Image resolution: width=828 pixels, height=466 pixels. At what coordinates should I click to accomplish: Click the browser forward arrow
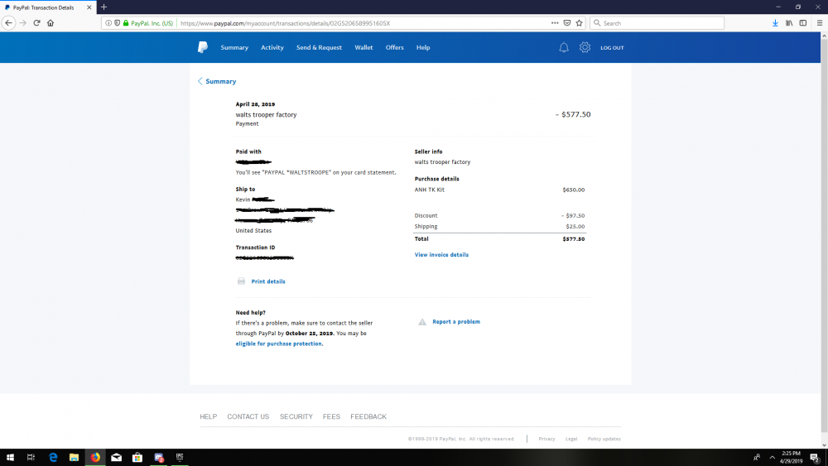pos(22,22)
